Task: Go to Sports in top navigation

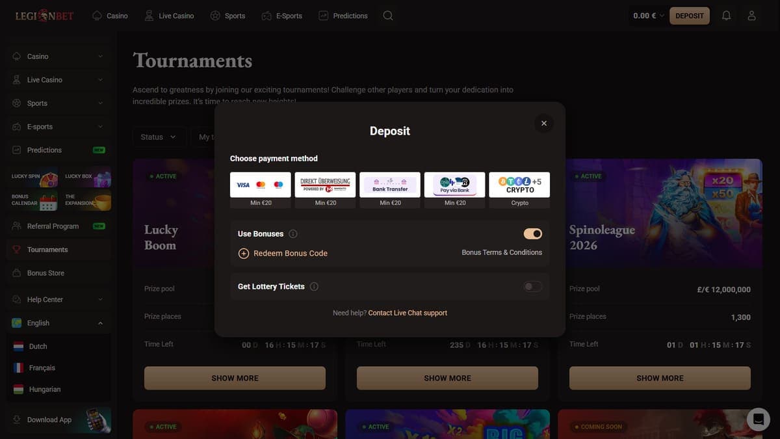Action: point(227,16)
